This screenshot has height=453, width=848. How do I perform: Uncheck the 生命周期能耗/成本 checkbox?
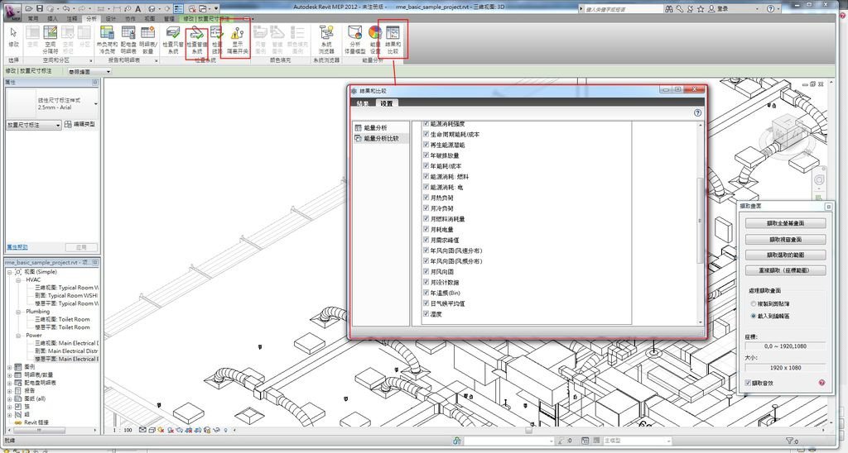[426, 134]
